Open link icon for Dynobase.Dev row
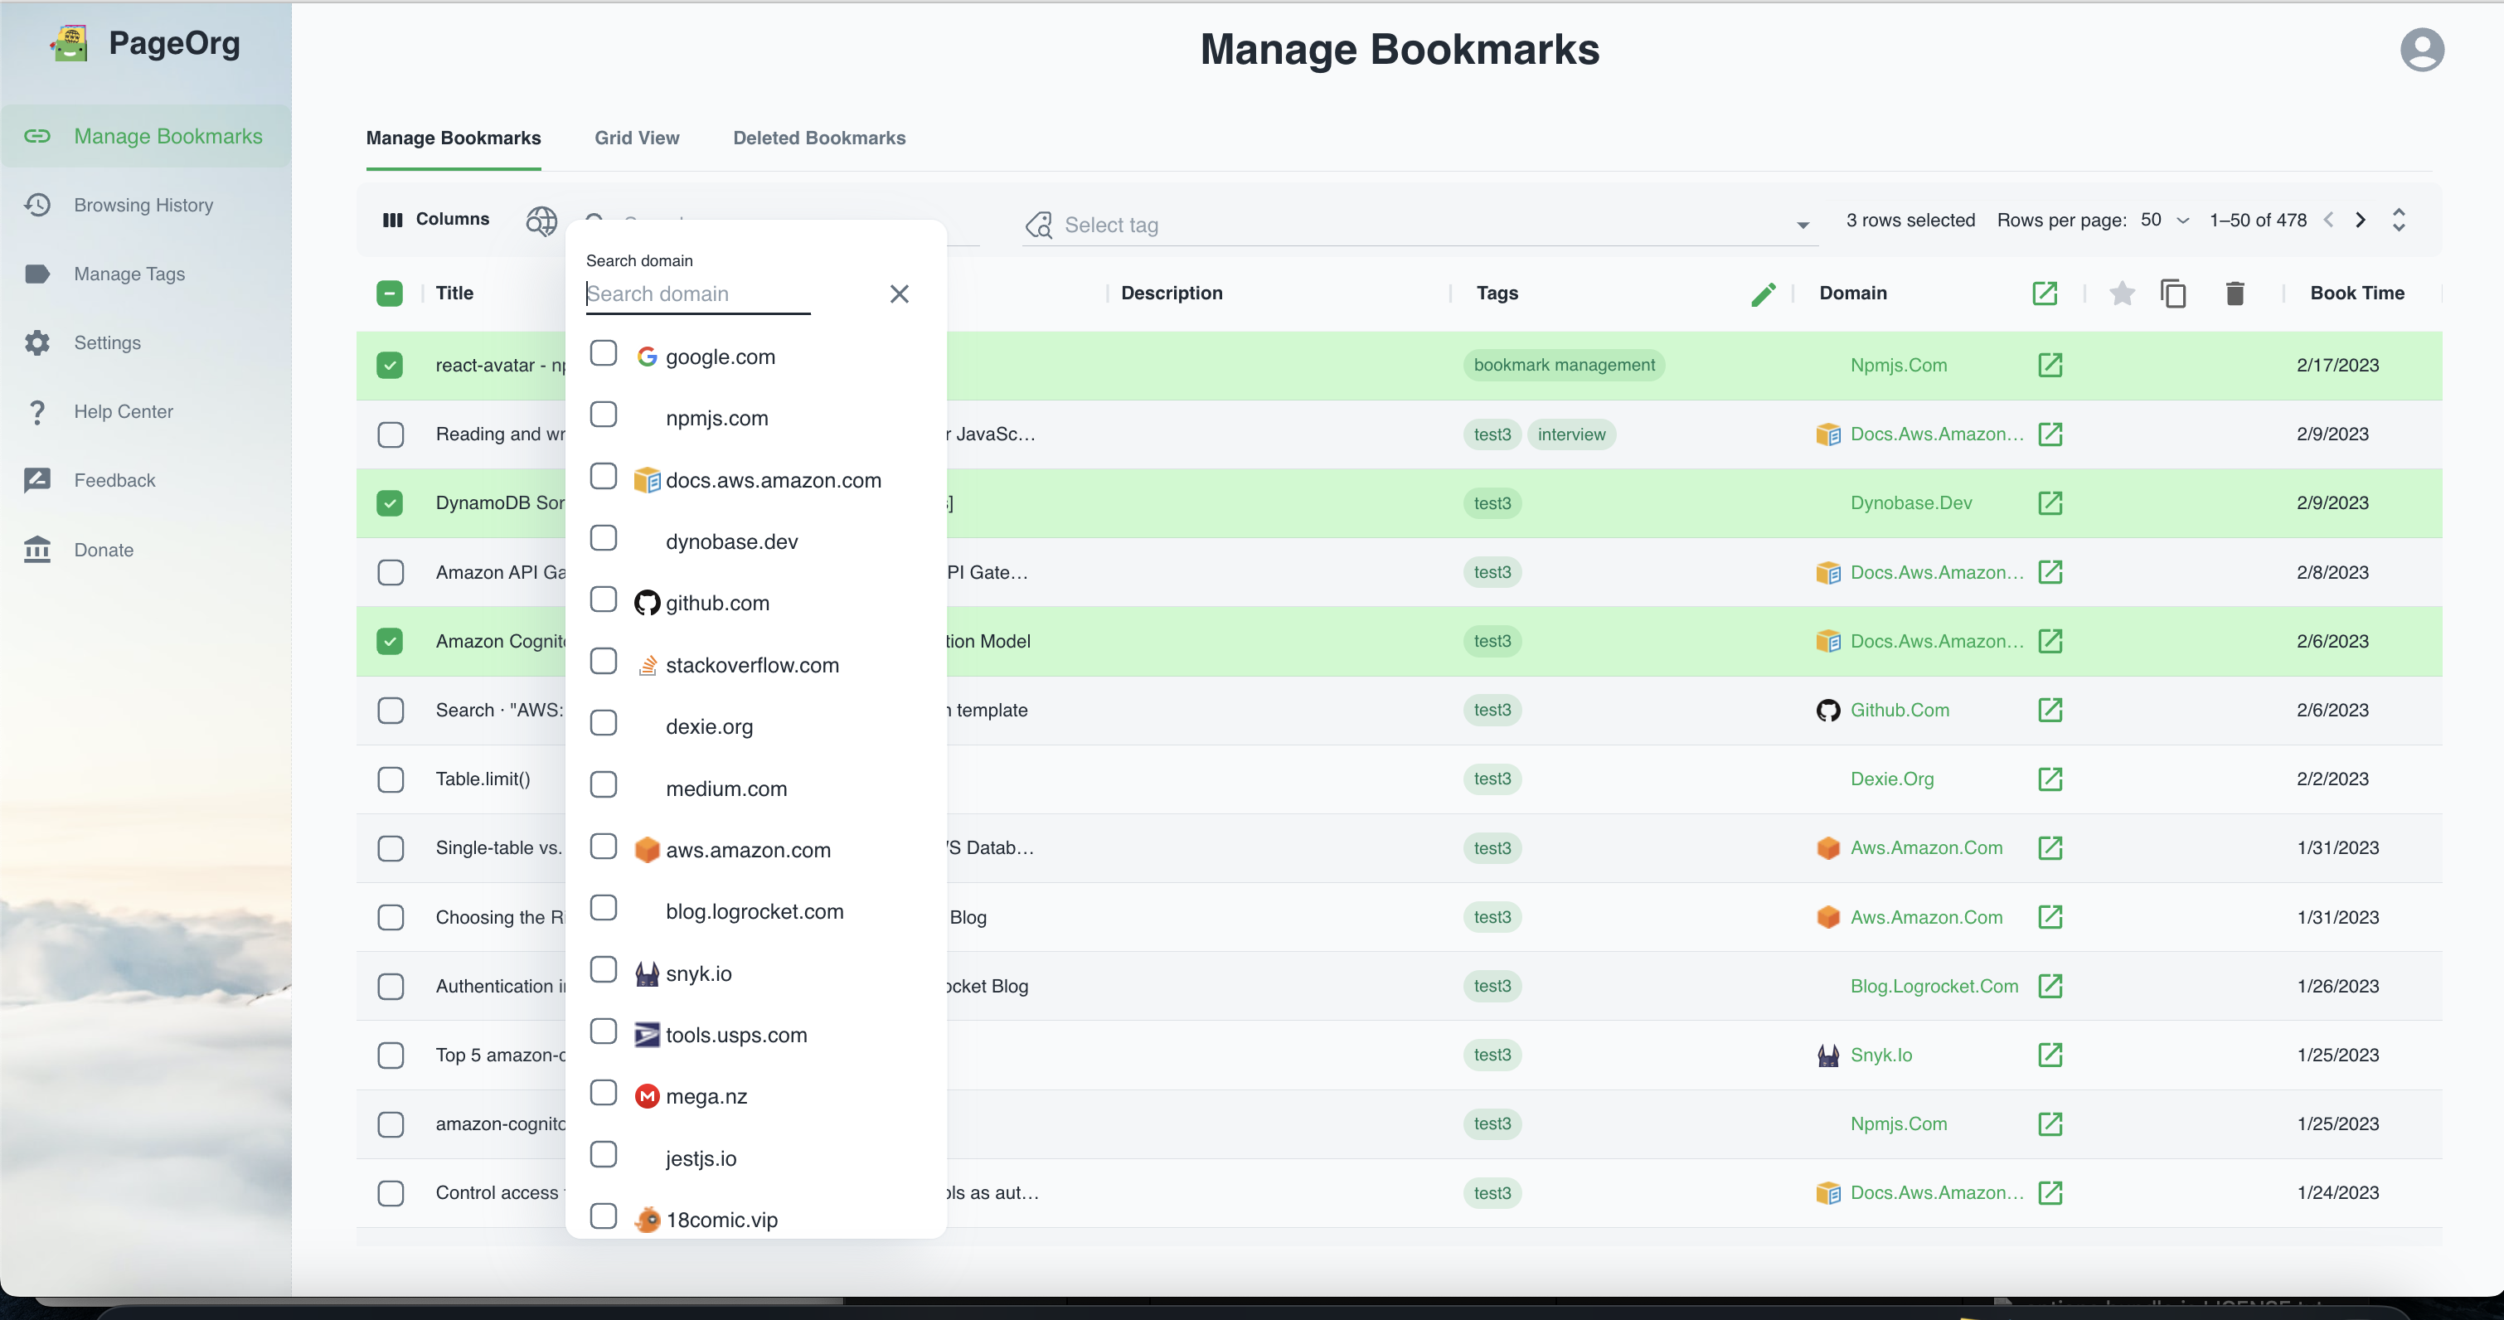Image resolution: width=2504 pixels, height=1320 pixels. pos(2050,503)
